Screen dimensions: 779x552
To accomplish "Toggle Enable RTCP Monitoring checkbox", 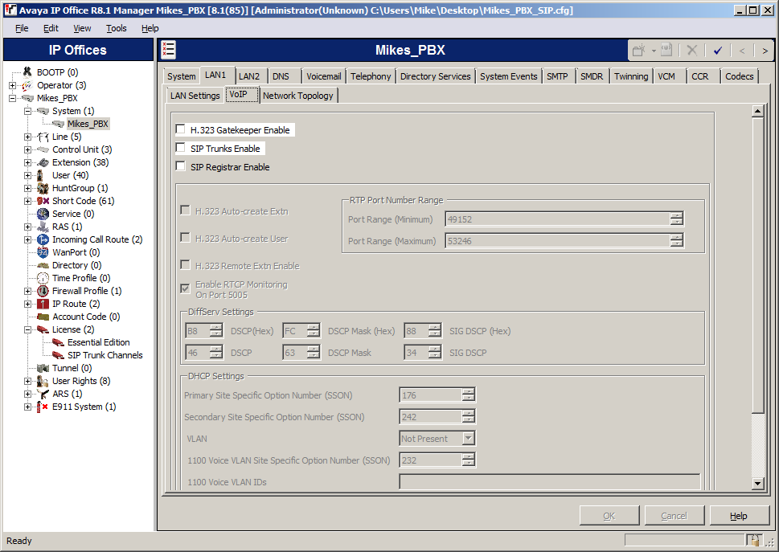I will (186, 288).
